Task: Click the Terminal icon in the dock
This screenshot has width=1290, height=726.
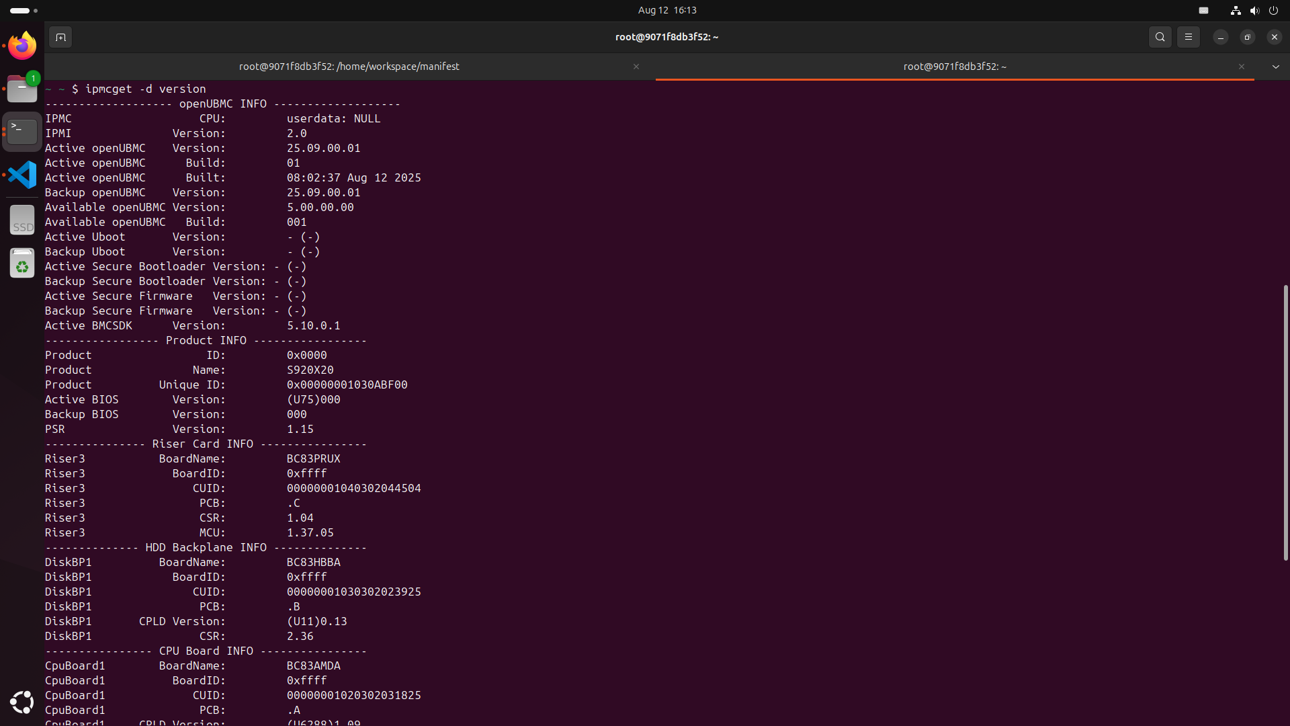Action: pyautogui.click(x=22, y=131)
